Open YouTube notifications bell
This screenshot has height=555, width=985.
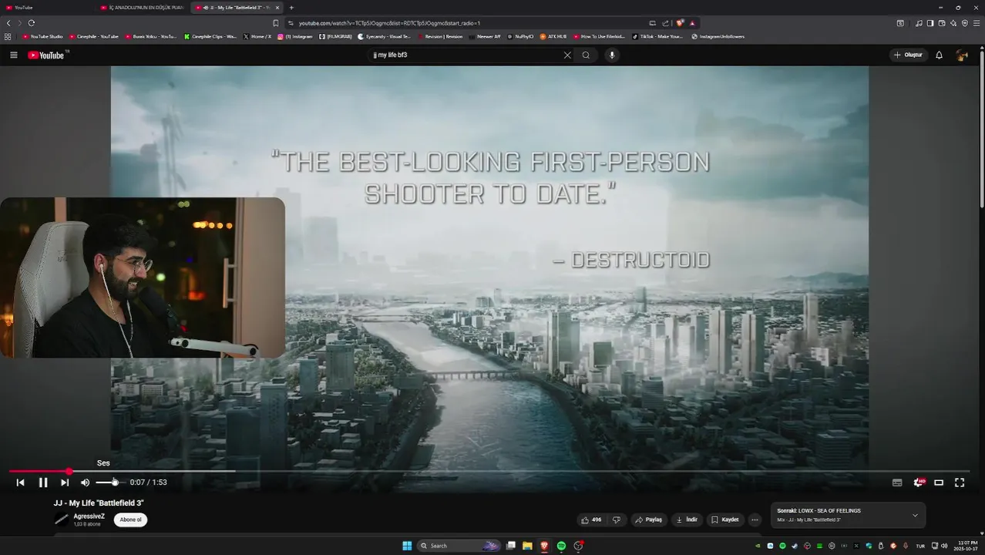939,55
